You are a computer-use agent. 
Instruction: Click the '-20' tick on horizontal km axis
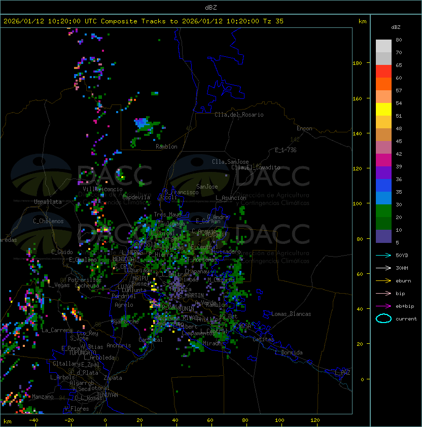(69, 420)
